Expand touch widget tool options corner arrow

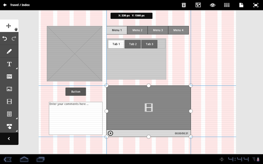coord(17,131)
